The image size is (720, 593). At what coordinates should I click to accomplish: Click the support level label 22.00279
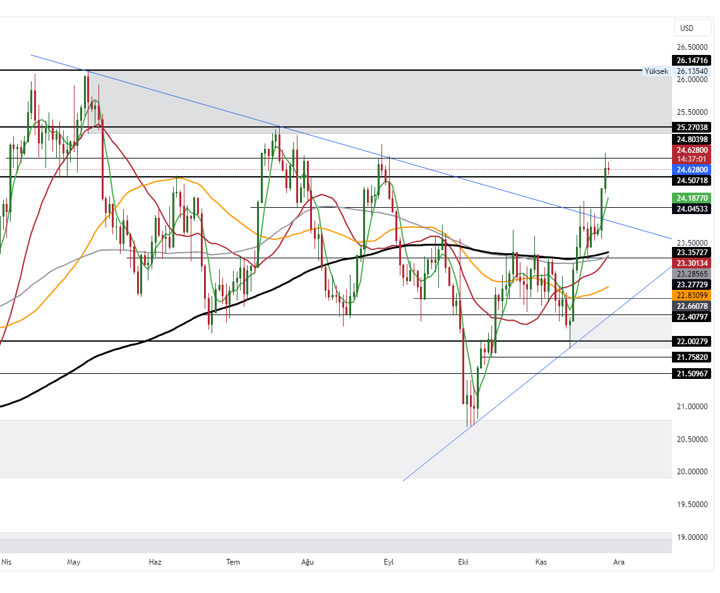(x=690, y=341)
